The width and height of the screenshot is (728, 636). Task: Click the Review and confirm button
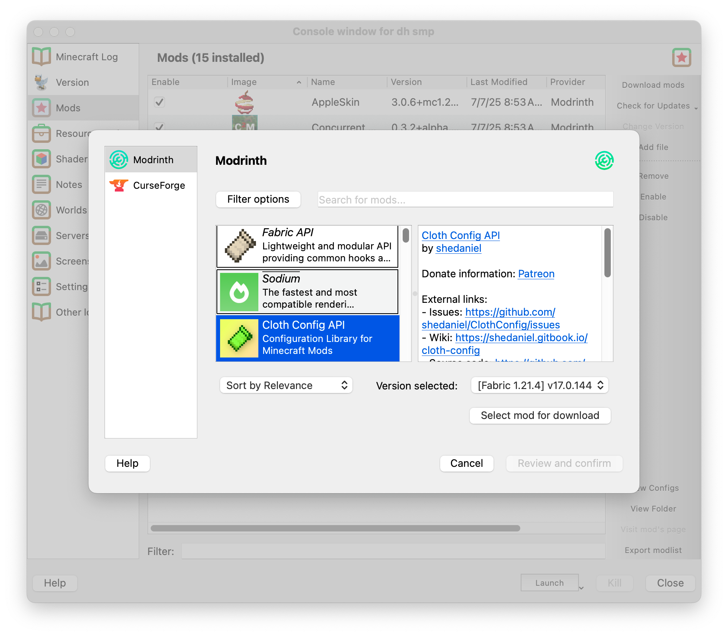[564, 463]
